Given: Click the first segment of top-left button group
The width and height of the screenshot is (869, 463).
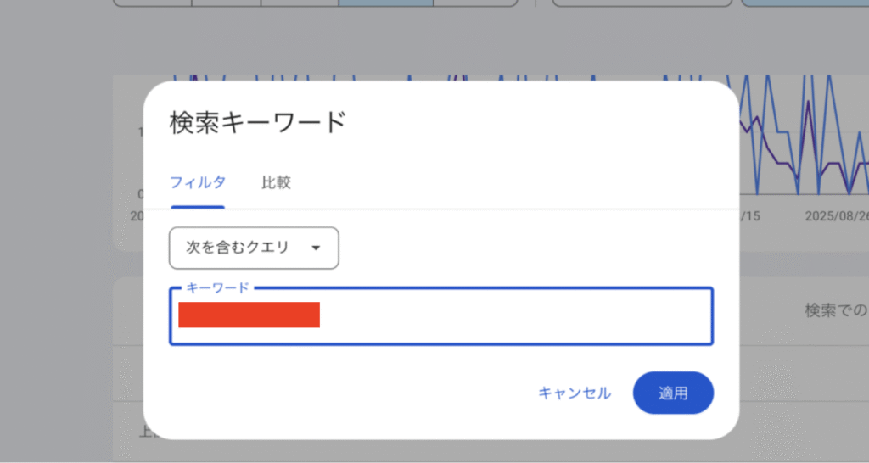Looking at the screenshot, I should (x=152, y=3).
